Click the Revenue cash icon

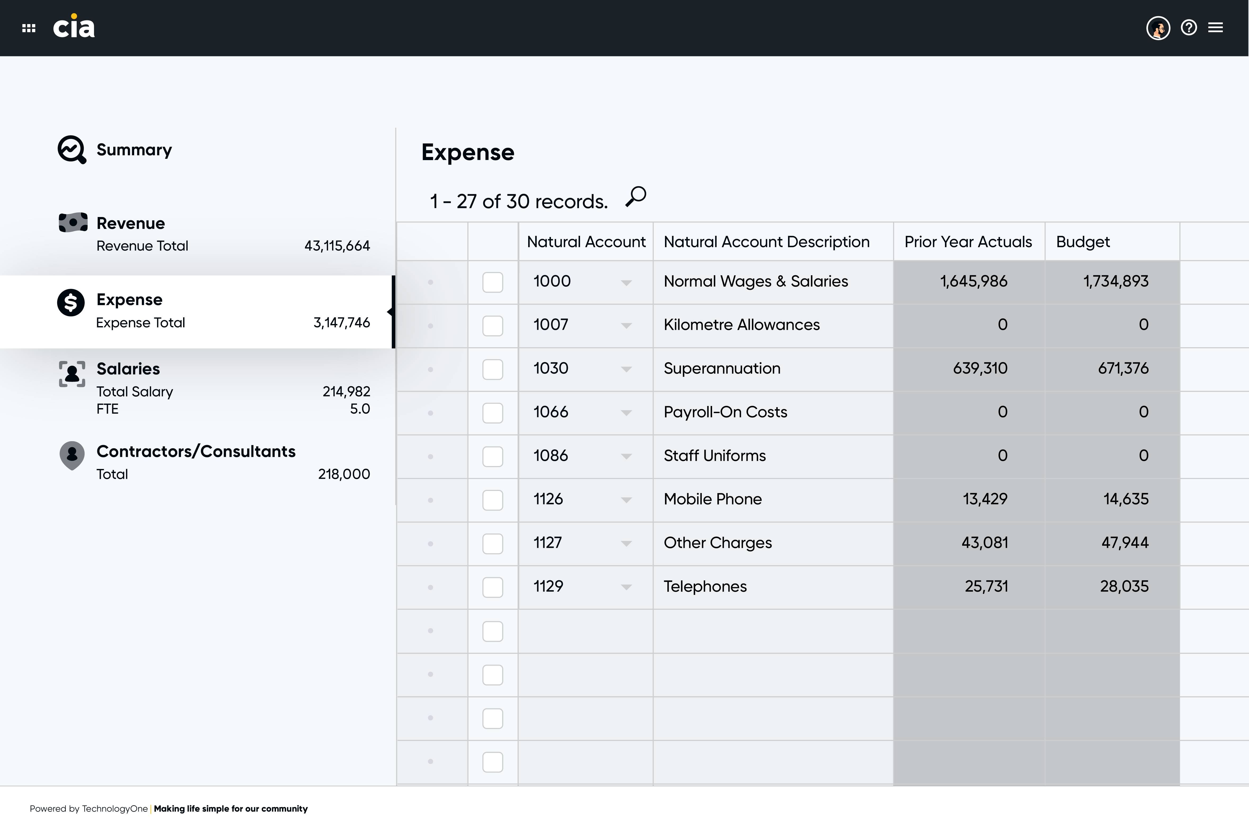(73, 223)
